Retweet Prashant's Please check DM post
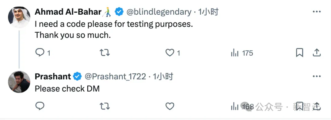Screen dimensions: 331x120 (105, 106)
